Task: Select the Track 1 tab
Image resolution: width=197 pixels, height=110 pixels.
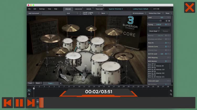Action: click(x=51, y=83)
